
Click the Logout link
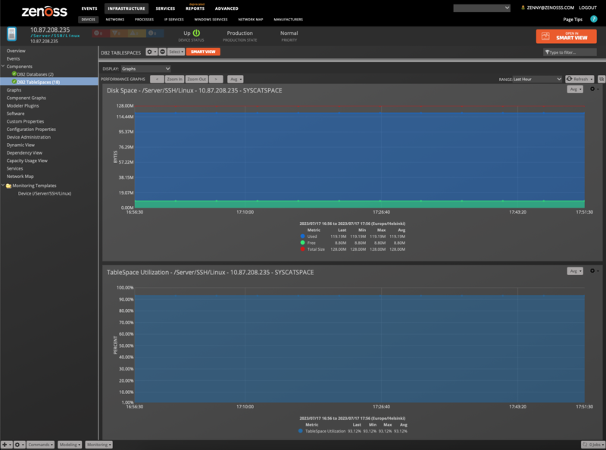click(588, 8)
